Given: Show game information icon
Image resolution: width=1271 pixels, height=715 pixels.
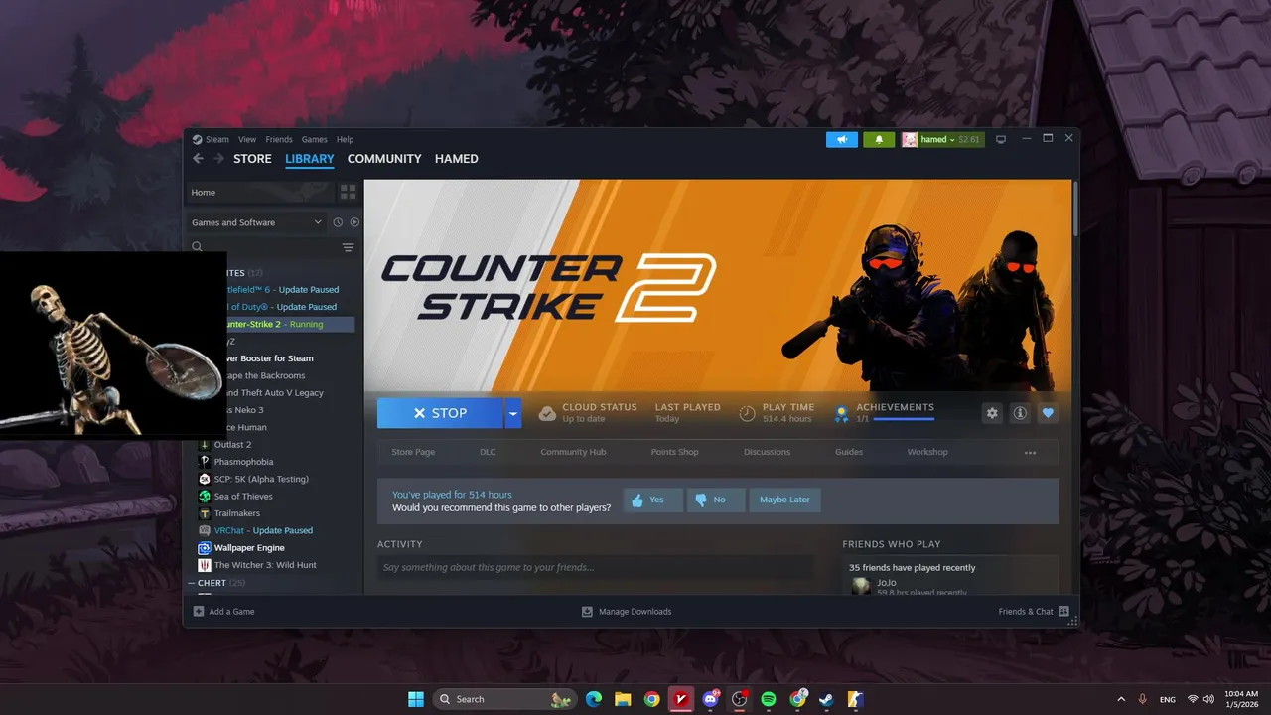Looking at the screenshot, I should pos(1020,413).
